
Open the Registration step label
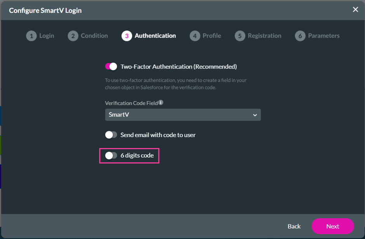(x=264, y=36)
